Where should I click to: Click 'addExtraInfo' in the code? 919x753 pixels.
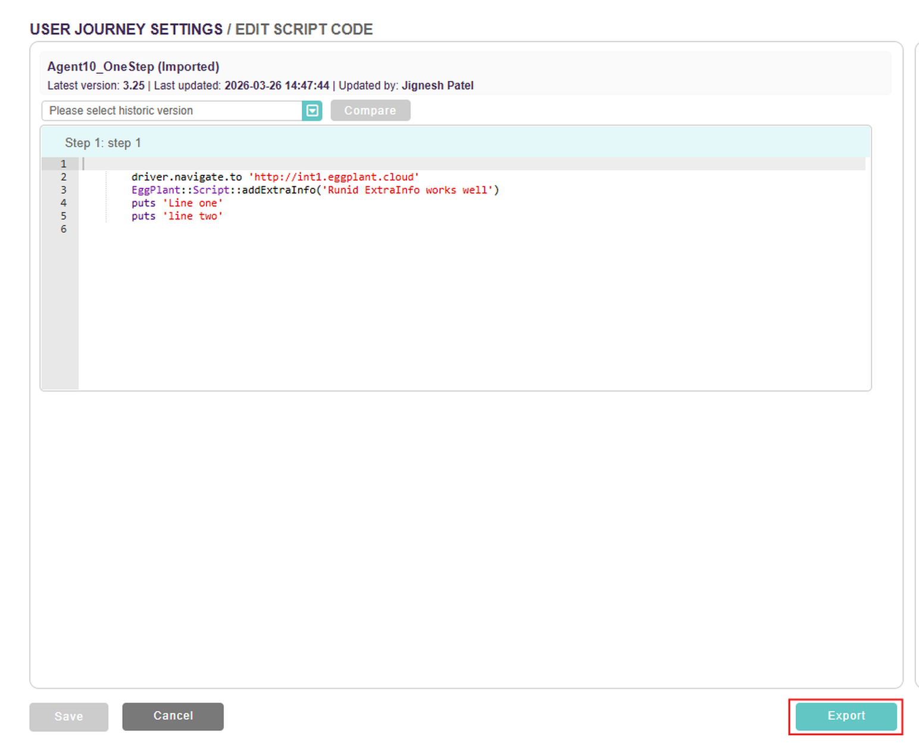click(x=279, y=190)
